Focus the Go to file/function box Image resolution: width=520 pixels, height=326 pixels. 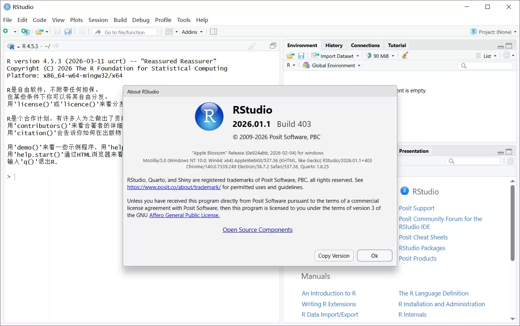125,32
